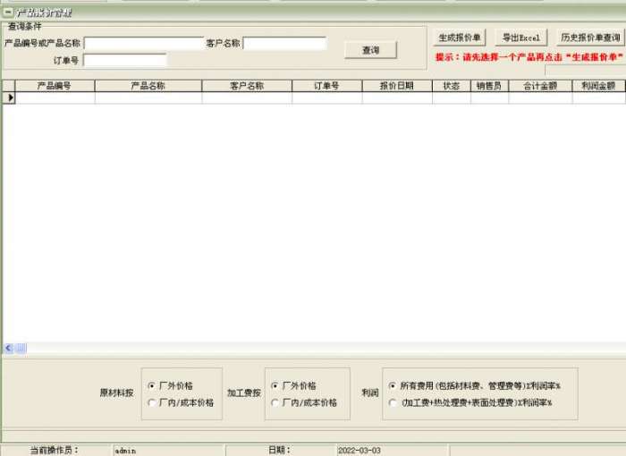Viewport: 626px width, 456px height.
Task: Select 厂内/成本价格 for 加工费按
Action: click(x=275, y=402)
